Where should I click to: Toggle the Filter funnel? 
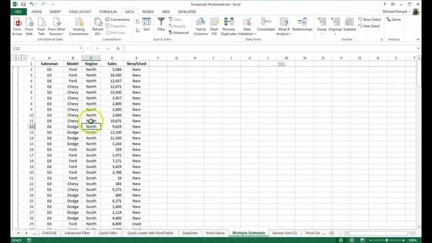(x=161, y=24)
